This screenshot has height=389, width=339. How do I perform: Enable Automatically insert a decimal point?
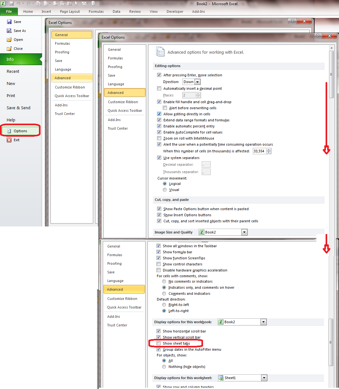[x=159, y=88]
